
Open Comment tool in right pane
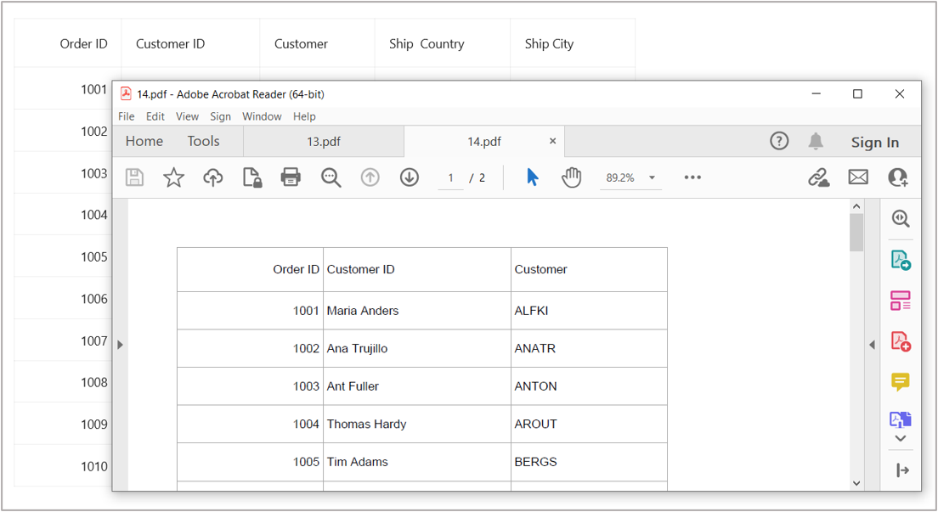click(x=901, y=381)
